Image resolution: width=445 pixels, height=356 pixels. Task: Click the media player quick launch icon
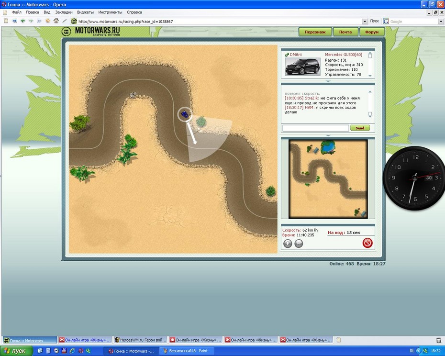tap(56, 351)
